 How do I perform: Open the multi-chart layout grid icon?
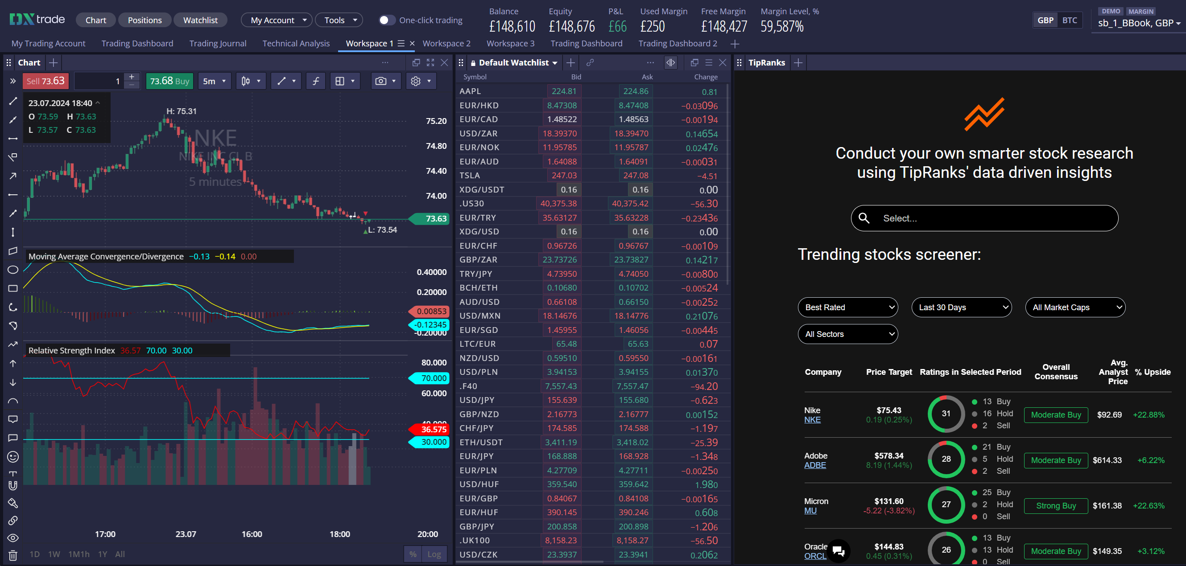(x=342, y=81)
